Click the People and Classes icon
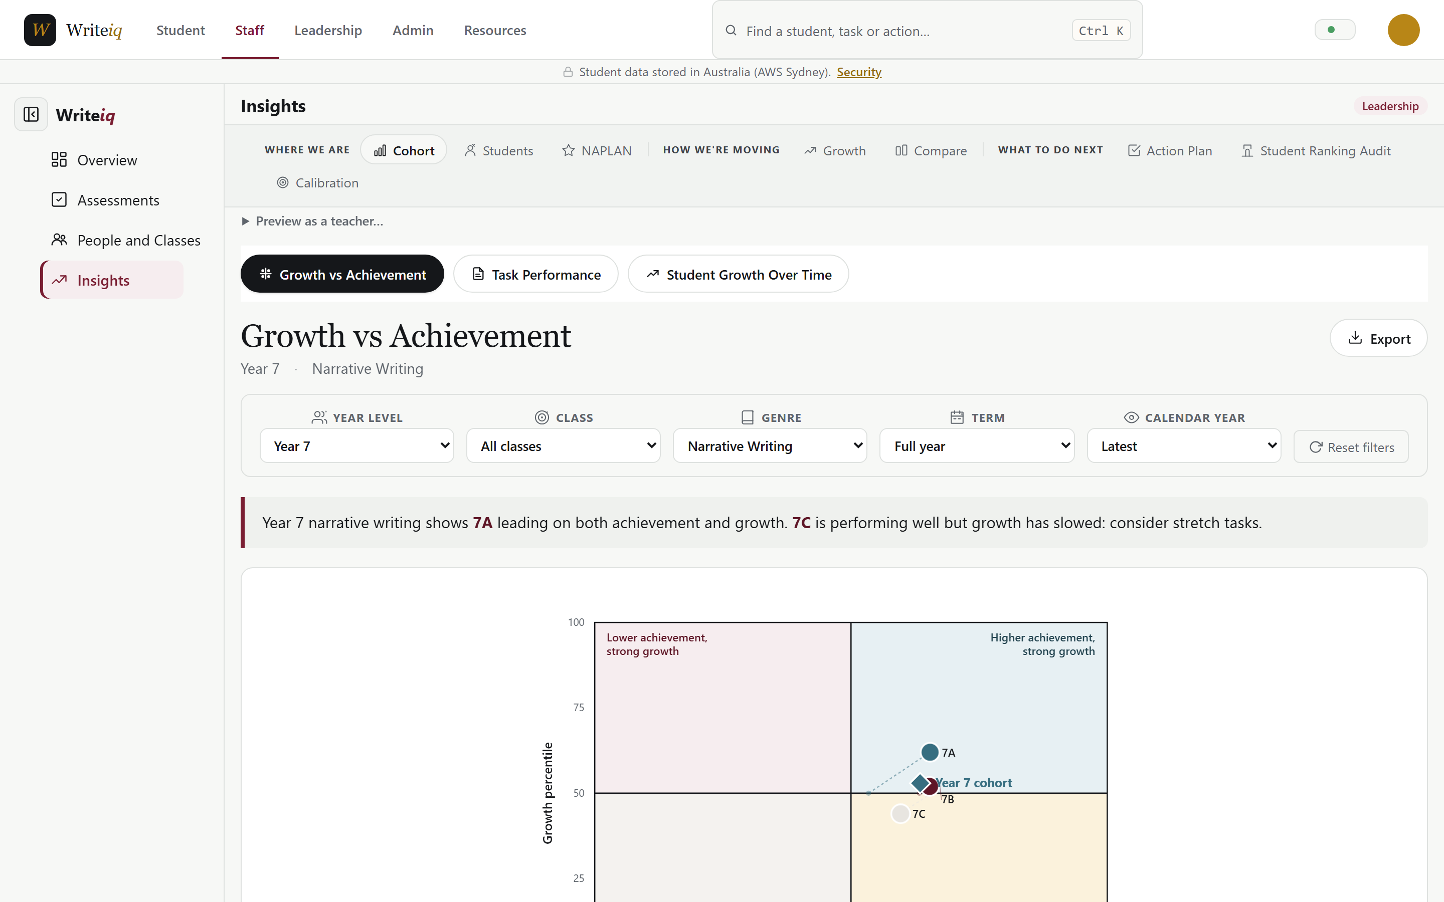This screenshot has height=902, width=1444. [59, 240]
